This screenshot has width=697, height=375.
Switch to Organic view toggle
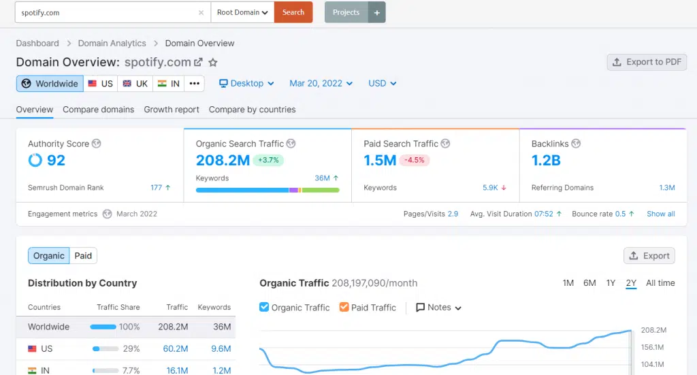click(x=49, y=255)
